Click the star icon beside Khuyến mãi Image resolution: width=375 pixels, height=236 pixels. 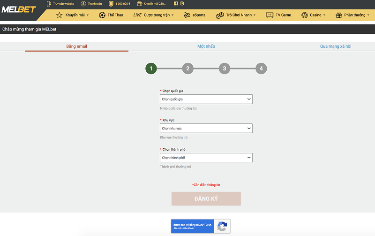(60, 15)
